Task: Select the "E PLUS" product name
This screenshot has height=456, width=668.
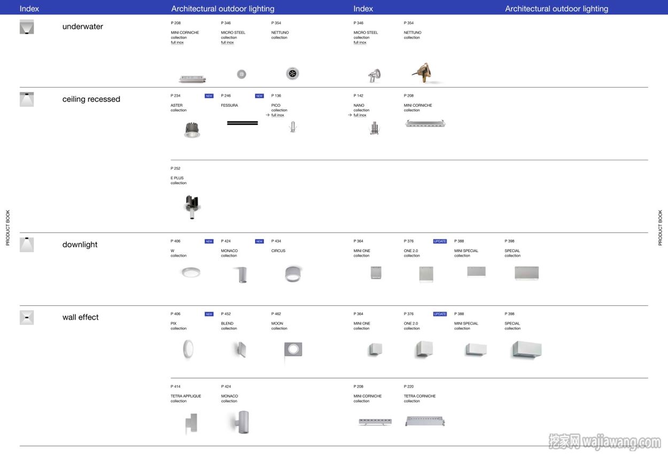Action: (x=177, y=178)
